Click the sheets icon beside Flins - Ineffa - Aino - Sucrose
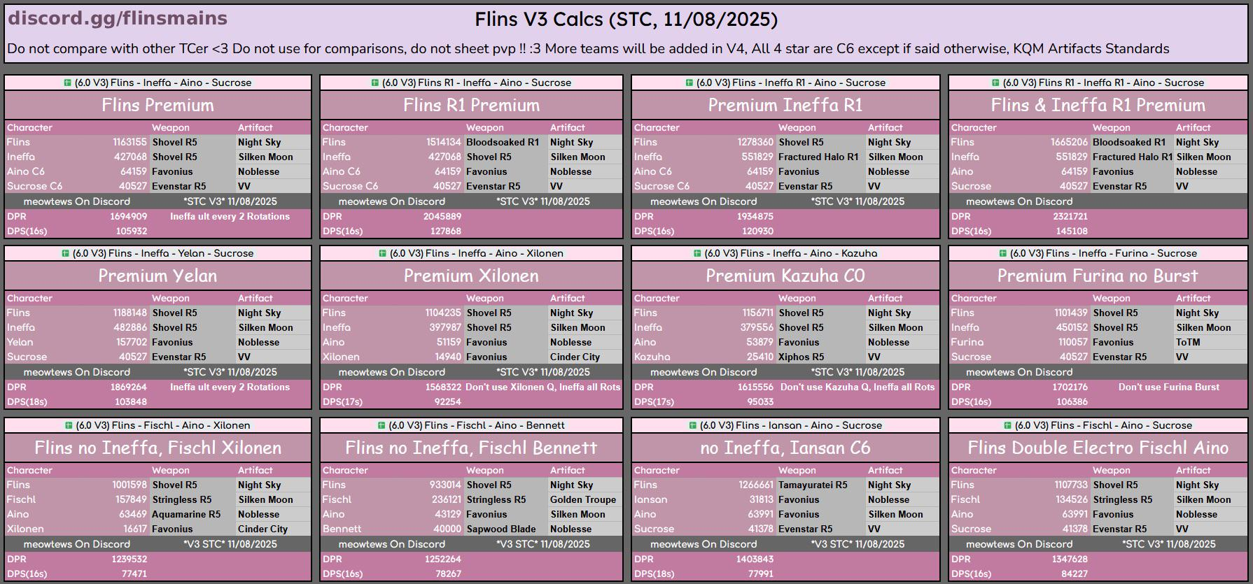 click(x=68, y=83)
